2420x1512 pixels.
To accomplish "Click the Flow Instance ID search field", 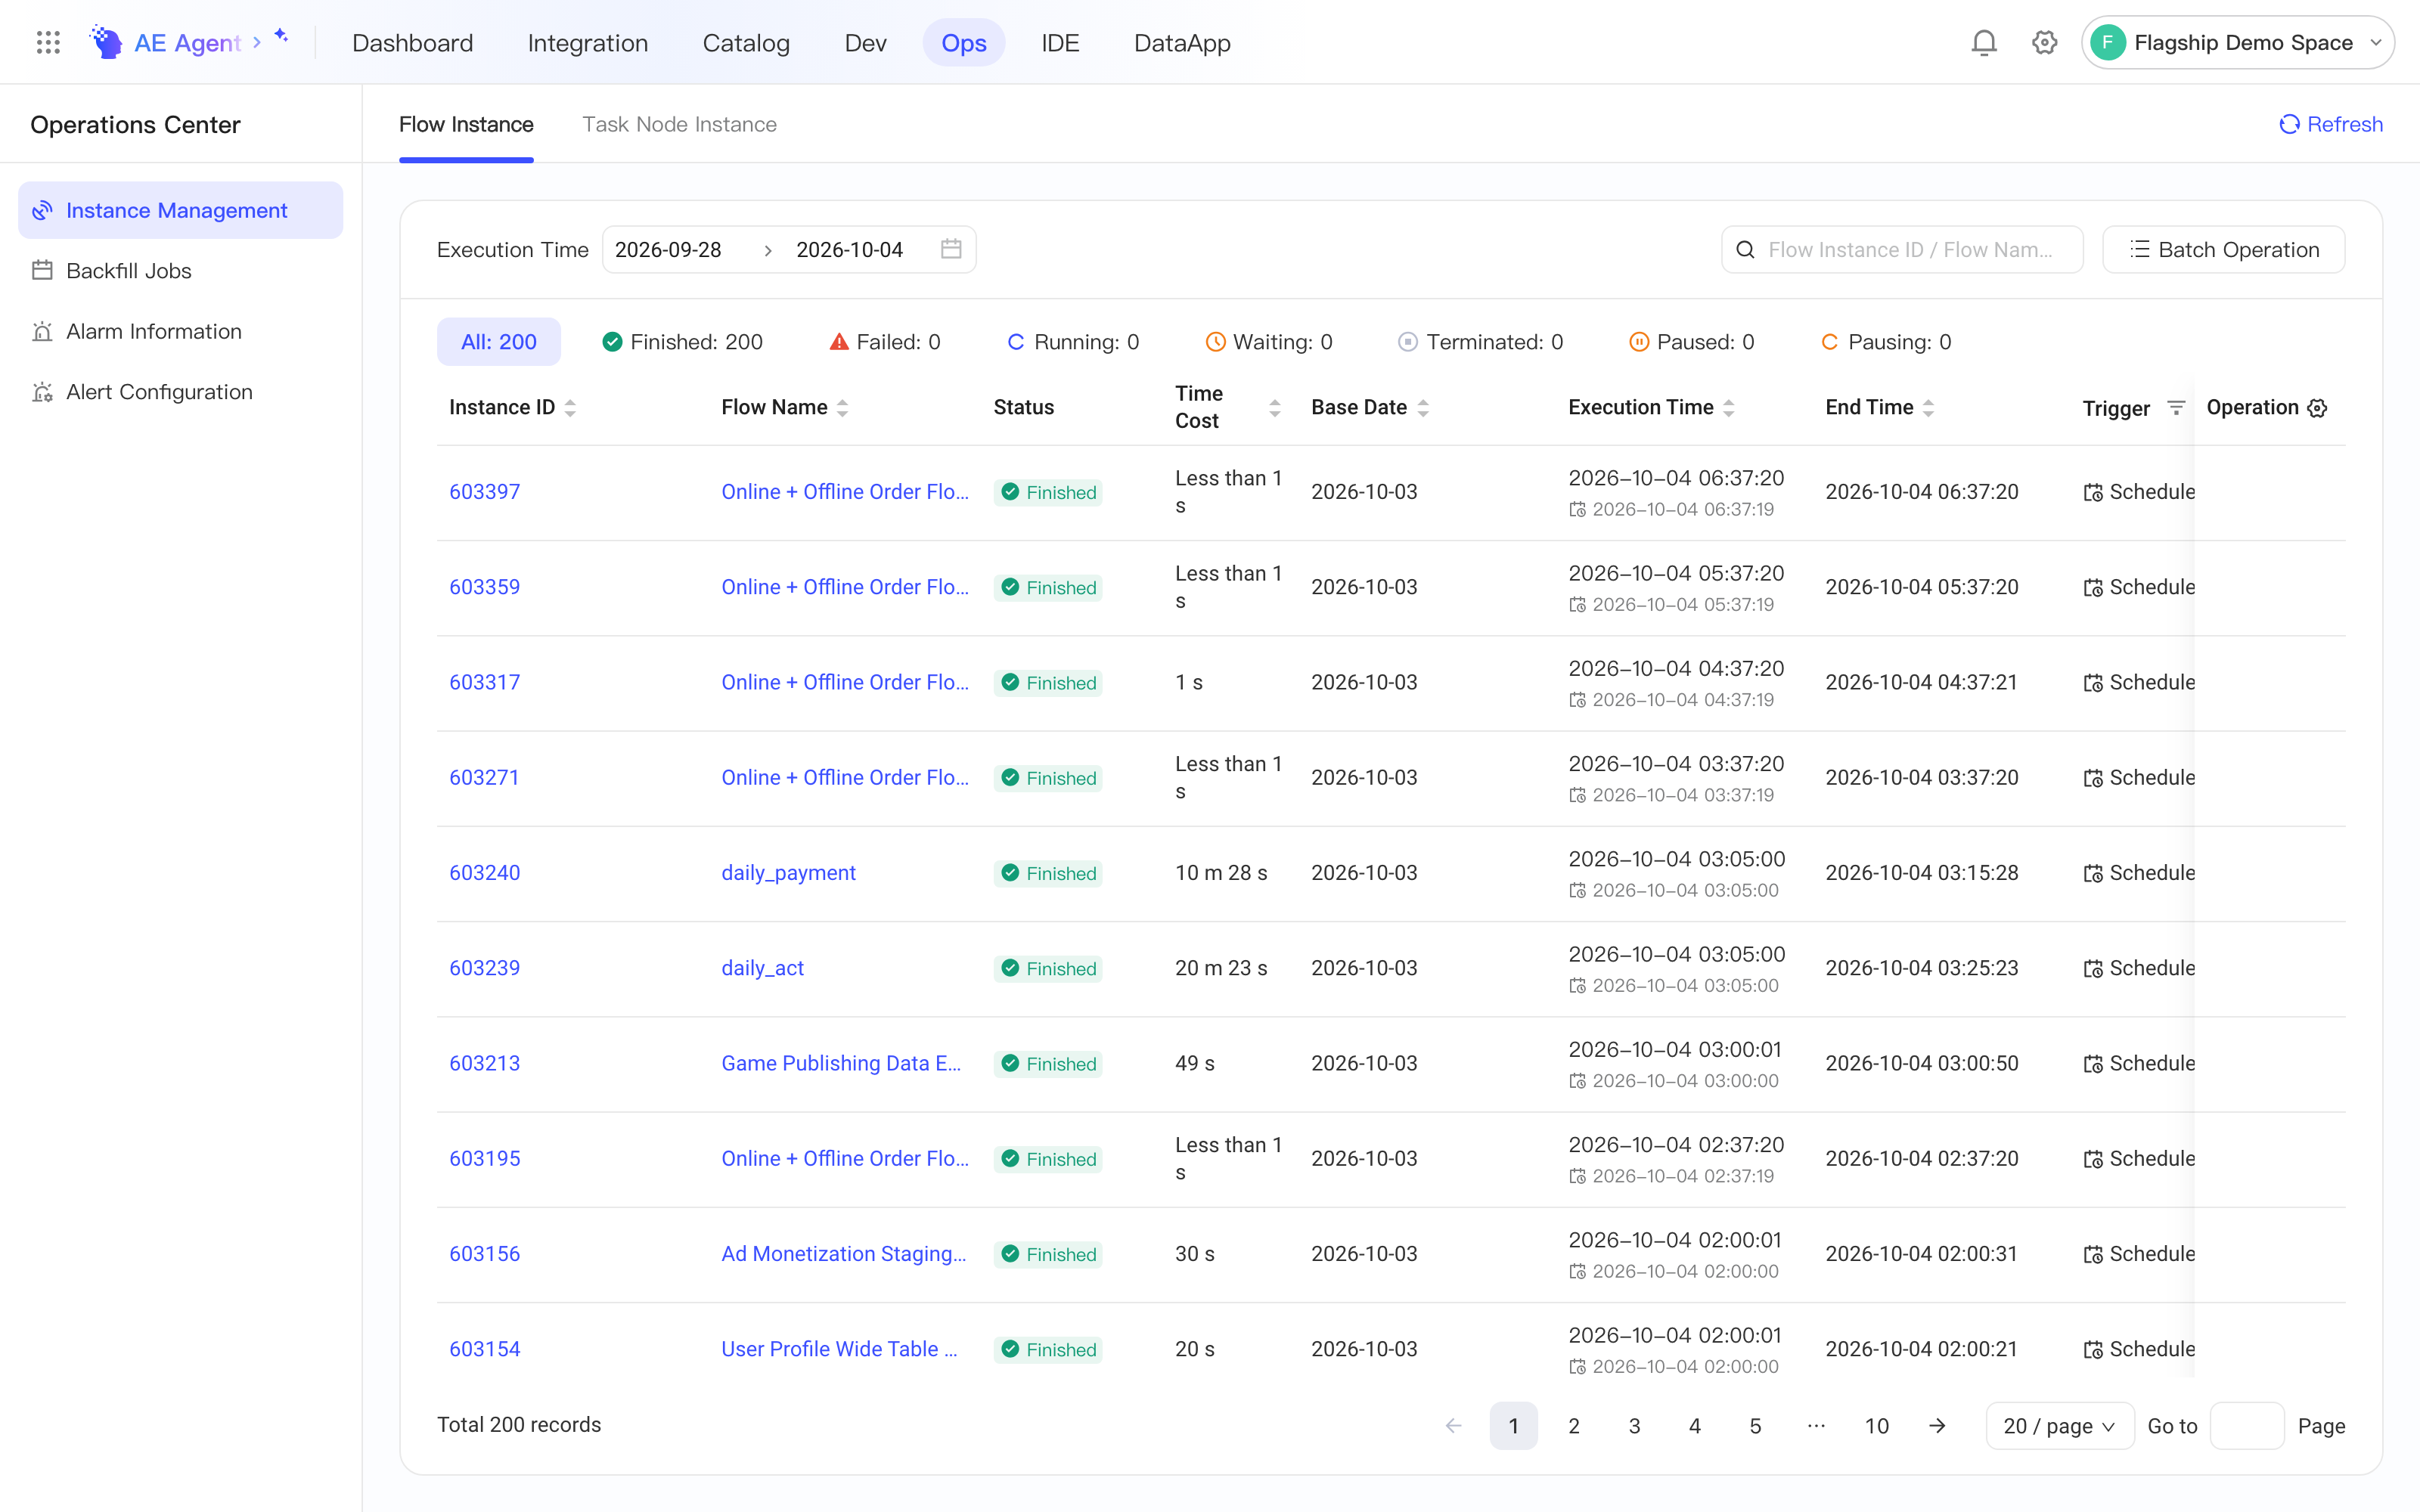I will (1902, 249).
